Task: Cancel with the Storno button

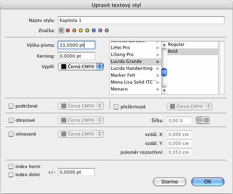Action: [x=170, y=181]
